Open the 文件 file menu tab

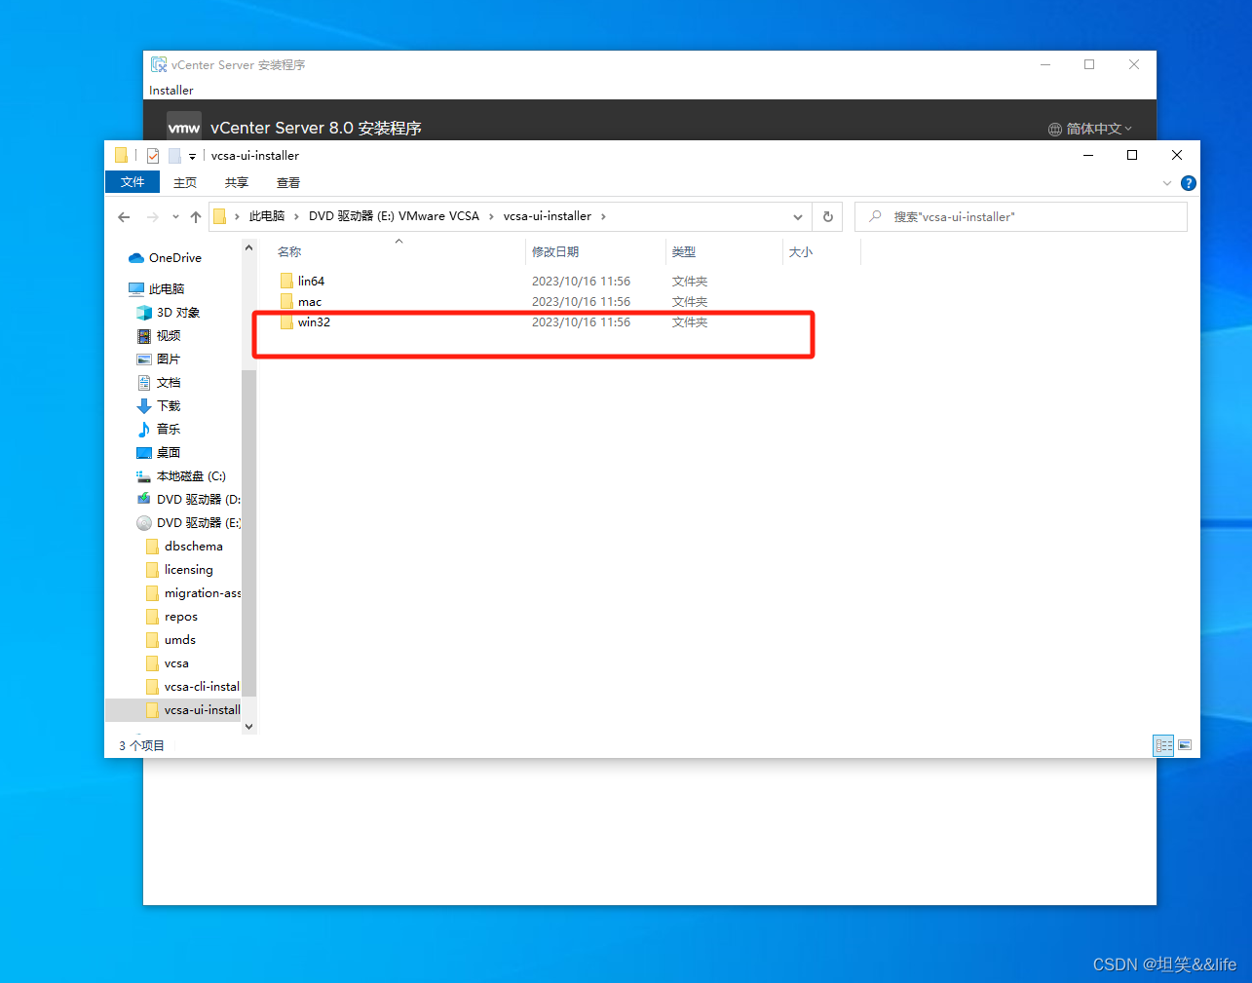point(133,182)
